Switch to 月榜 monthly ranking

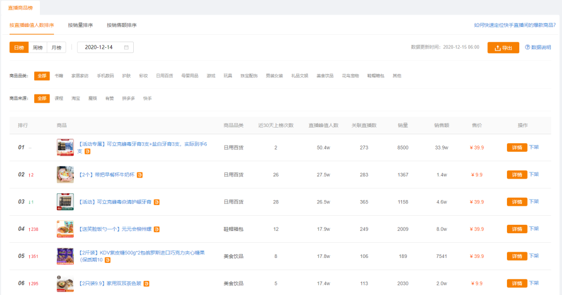coord(56,47)
